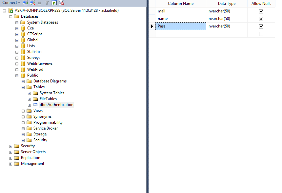The height and width of the screenshot is (193, 282).
Task: Select the Management folder
Action: pyautogui.click(x=32, y=164)
